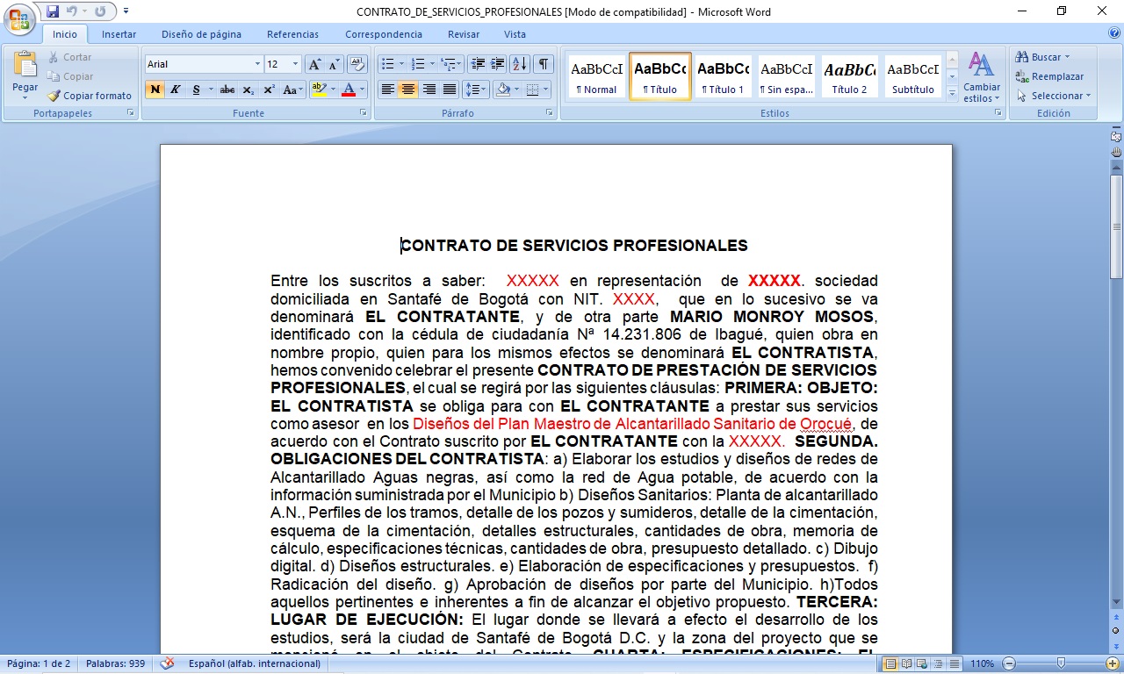Viewport: 1124px width, 674px height.
Task: Click the Clear Formatting icon
Action: point(357,64)
